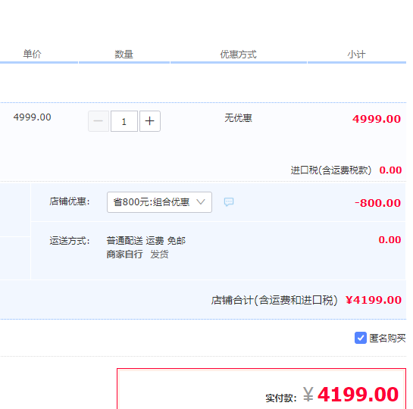Click the -800.00 discount amount

[x=377, y=203]
